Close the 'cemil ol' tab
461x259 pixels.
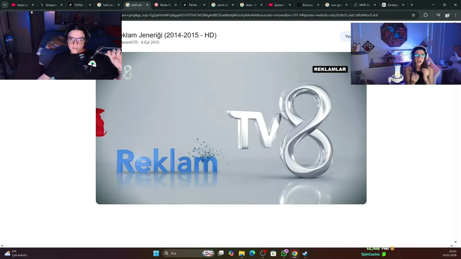(233, 5)
